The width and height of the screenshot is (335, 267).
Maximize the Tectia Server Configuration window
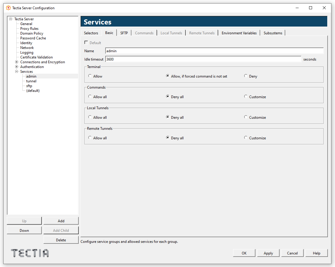(x=311, y=8)
